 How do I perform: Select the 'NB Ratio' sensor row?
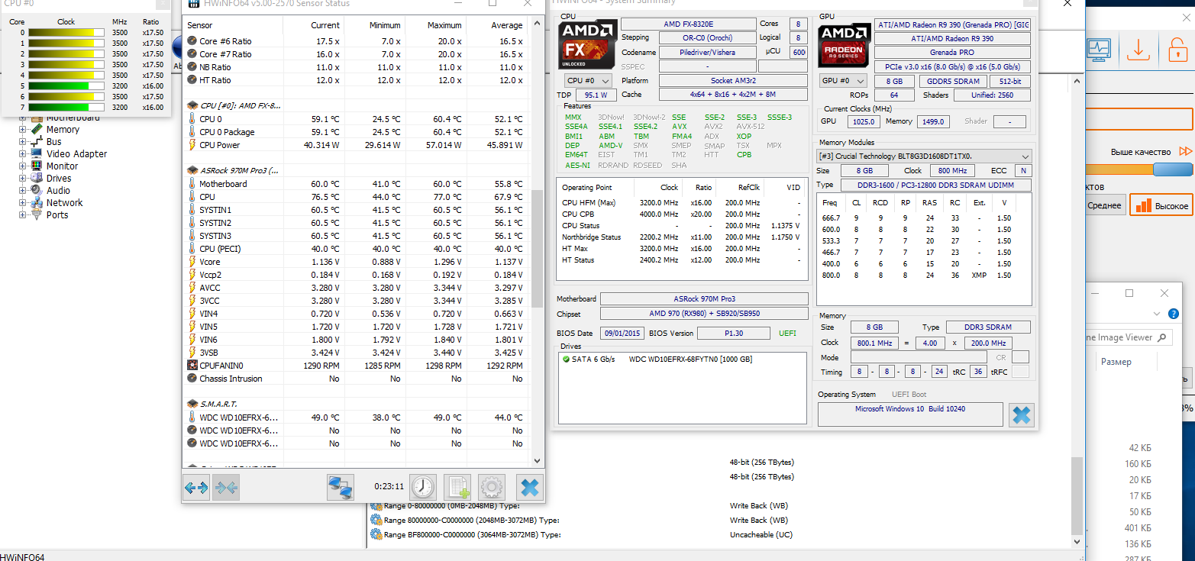(355, 67)
